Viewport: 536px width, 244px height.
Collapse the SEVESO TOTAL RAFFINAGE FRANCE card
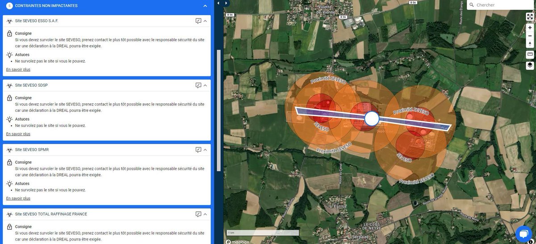[205, 214]
